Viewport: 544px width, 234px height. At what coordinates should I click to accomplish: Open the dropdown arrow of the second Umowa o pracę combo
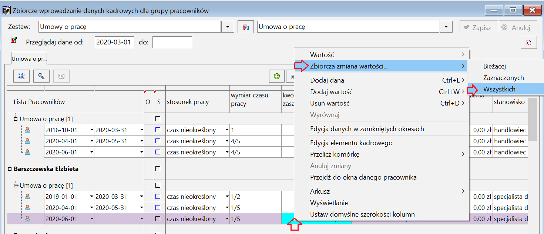click(x=446, y=27)
